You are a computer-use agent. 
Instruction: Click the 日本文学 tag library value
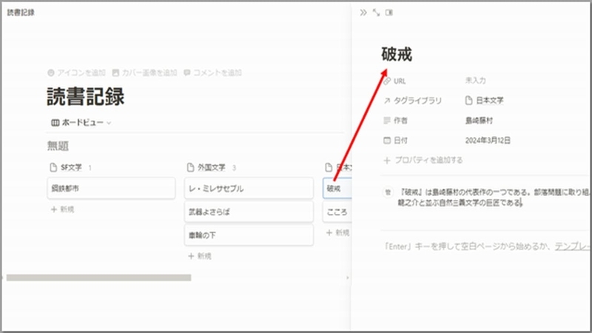click(x=489, y=101)
